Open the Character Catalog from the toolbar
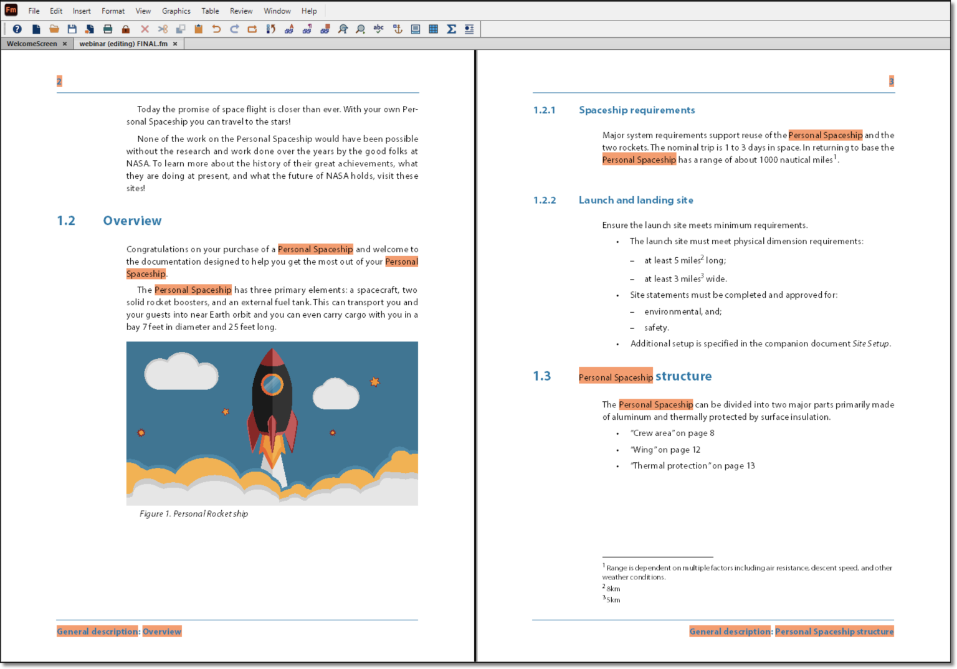957x669 pixels. 289,29
